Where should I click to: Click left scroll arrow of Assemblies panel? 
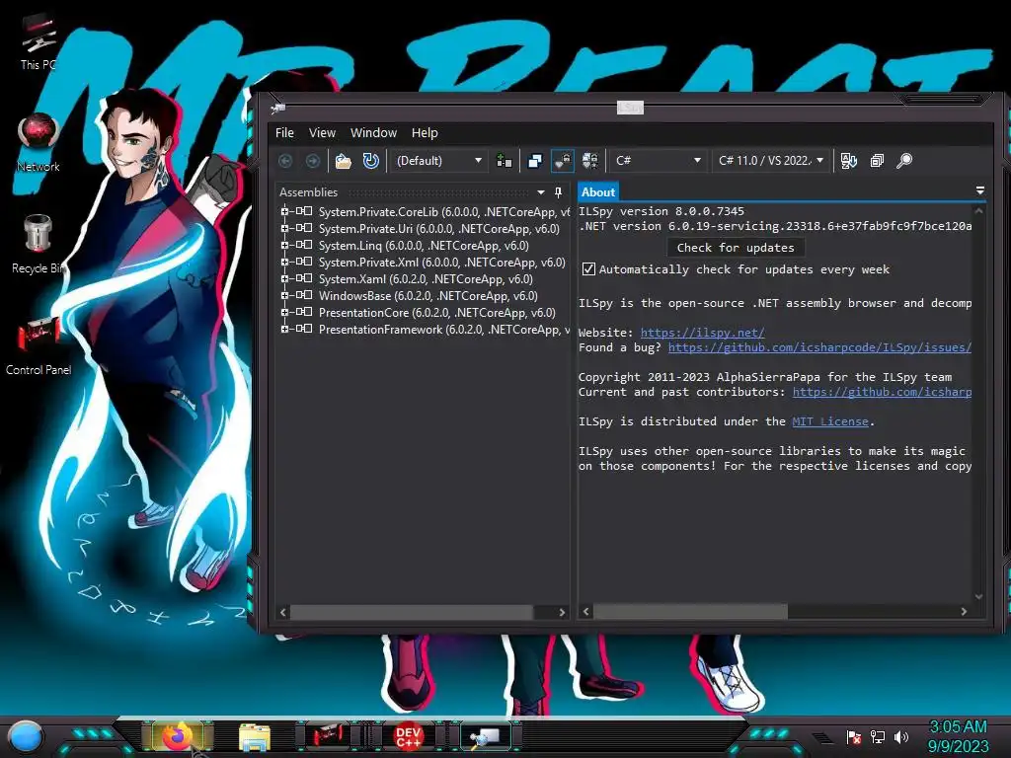click(283, 612)
